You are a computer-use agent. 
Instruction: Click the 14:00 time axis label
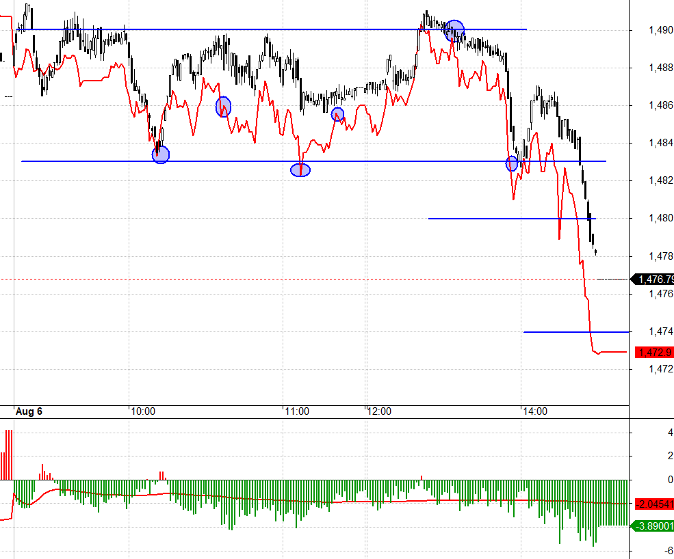[535, 411]
